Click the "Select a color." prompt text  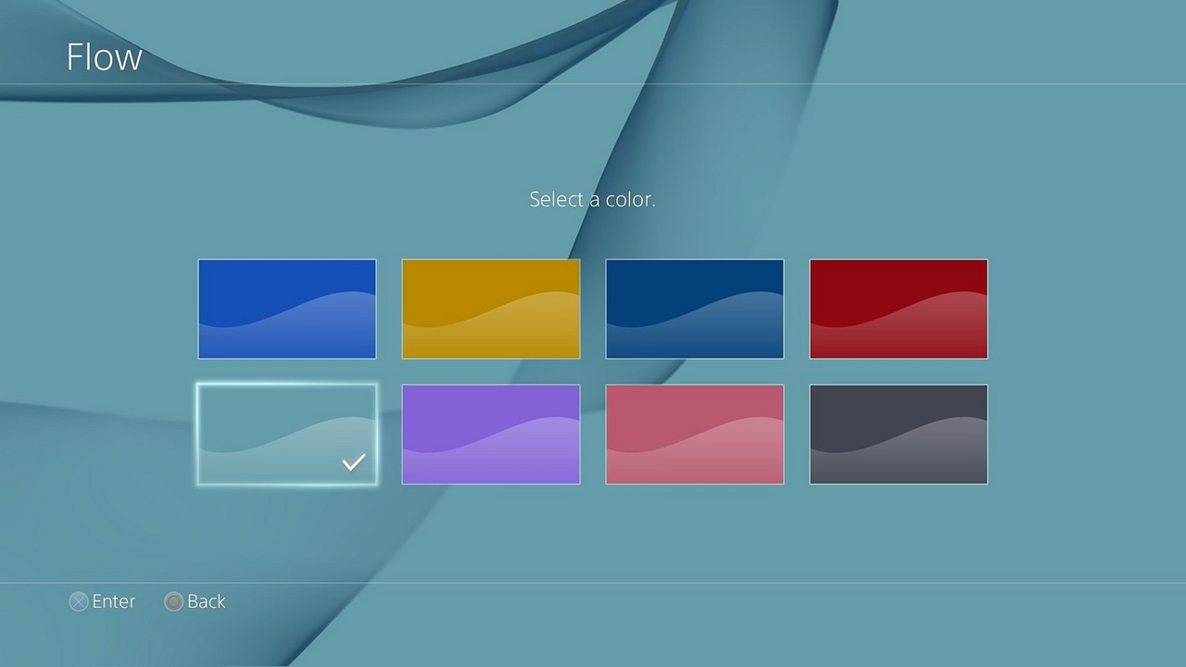(x=592, y=199)
